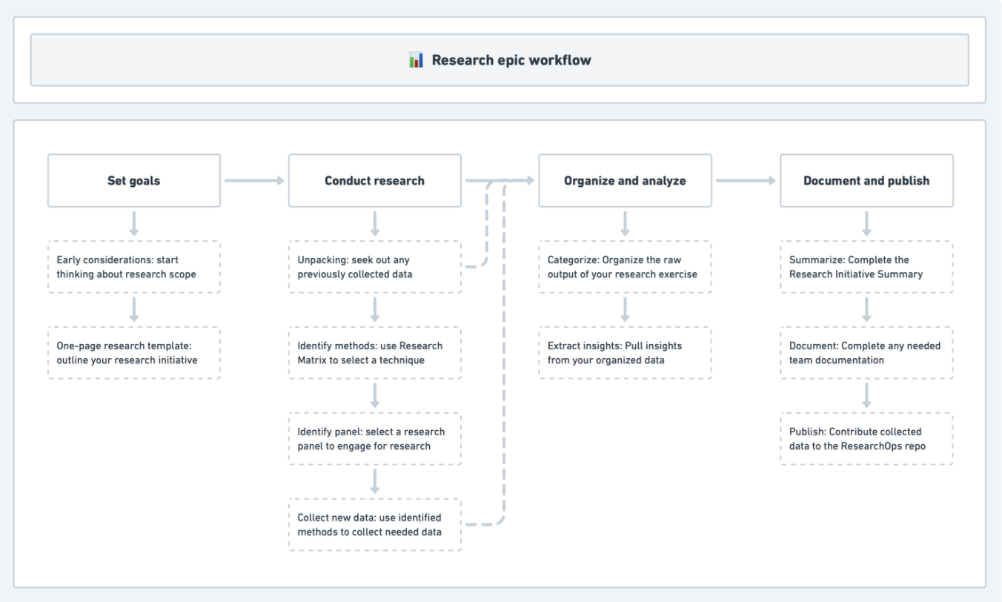Screen dimensions: 1002x602
Task: Open the 'One-page research template' task card
Action: point(134,353)
